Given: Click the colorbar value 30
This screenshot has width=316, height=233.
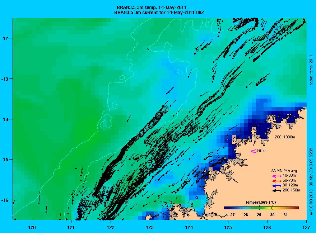Looking at the screenshot, I should [272, 215].
